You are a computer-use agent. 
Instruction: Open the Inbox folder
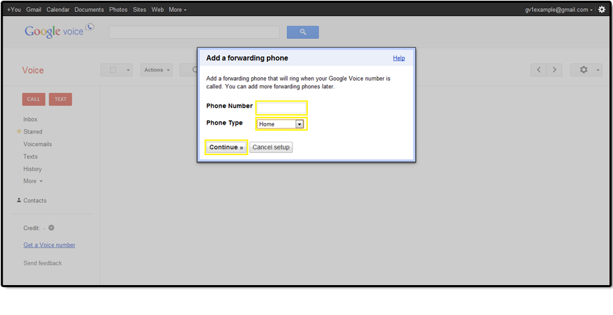30,120
